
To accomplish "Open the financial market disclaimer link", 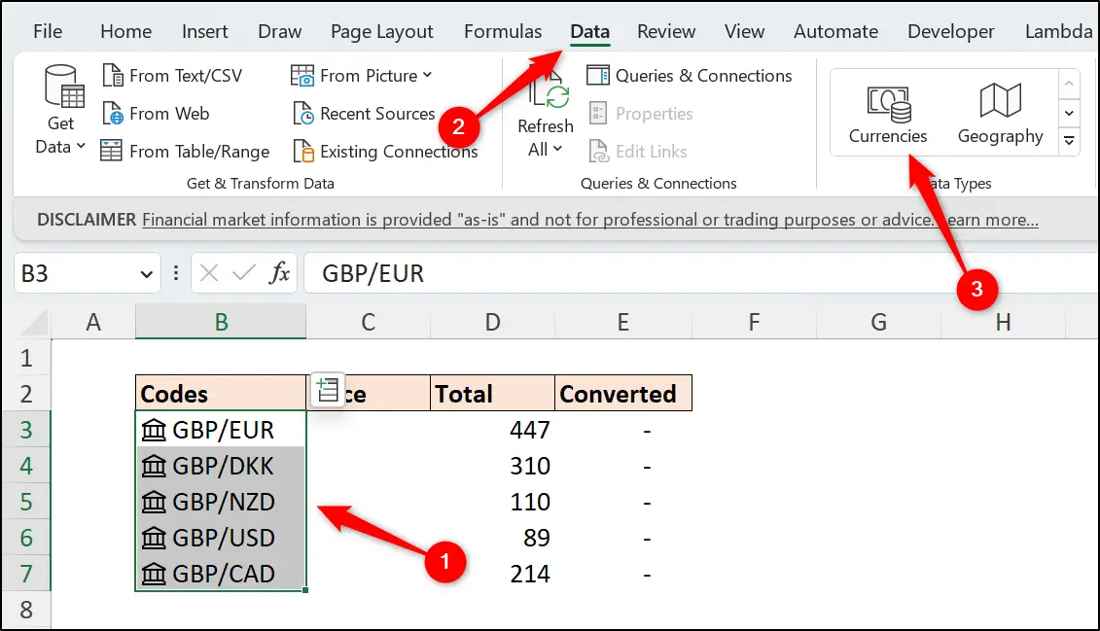I will point(590,220).
